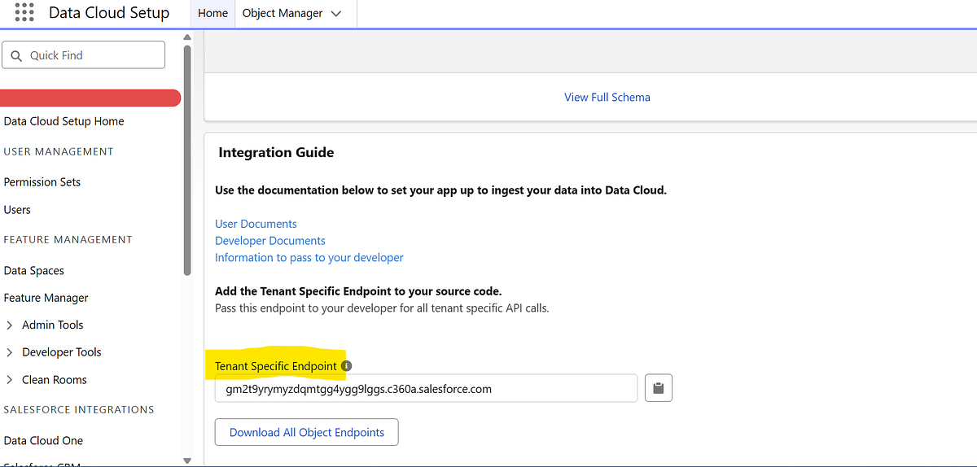Open the User Documents link
The height and width of the screenshot is (467, 977).
tap(256, 224)
